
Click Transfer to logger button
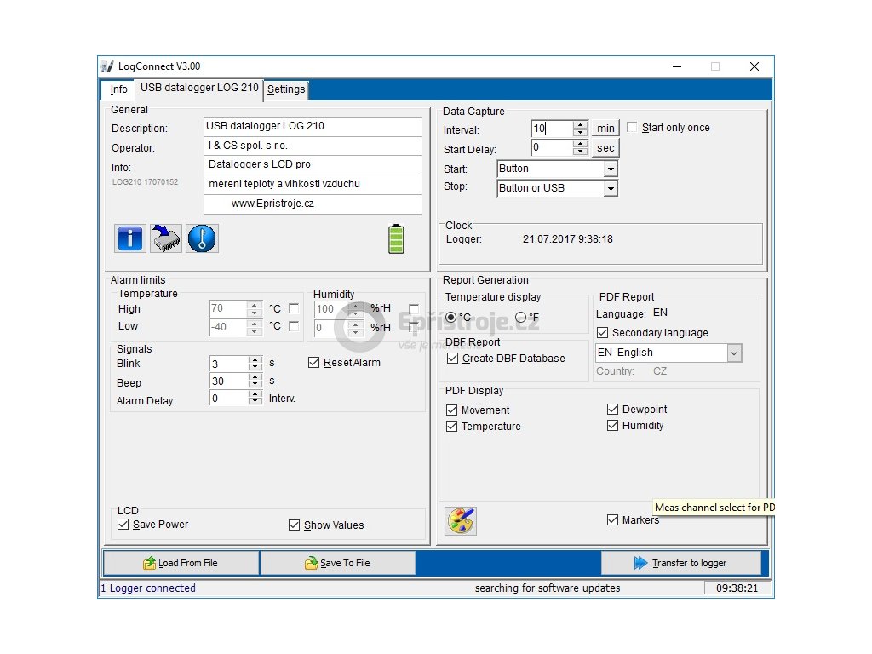point(680,563)
